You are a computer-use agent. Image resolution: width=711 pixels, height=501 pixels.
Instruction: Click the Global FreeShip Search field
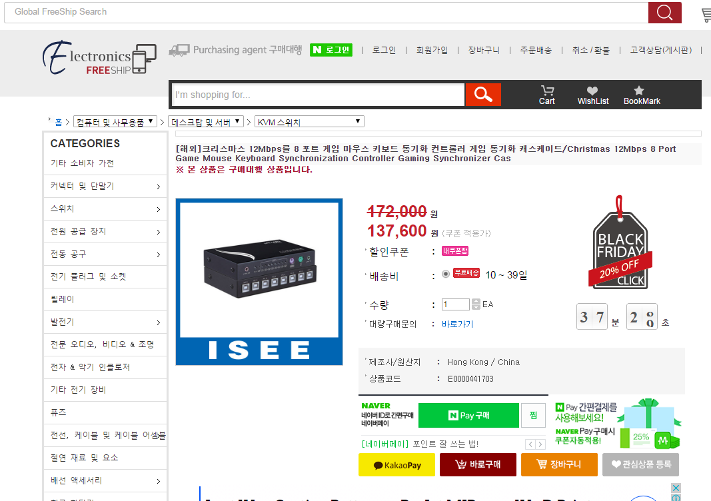(325, 12)
